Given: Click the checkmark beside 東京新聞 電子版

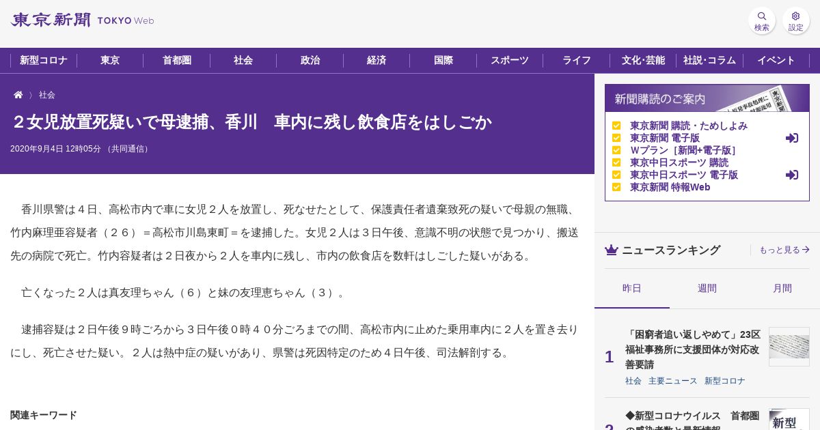Looking at the screenshot, I should (616, 138).
